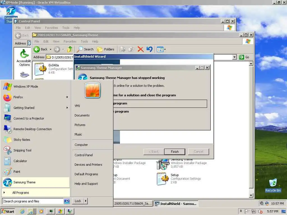Image resolution: width=287 pixels, height=215 pixels.
Task: Open Documents in Start menu
Action: (x=82, y=115)
